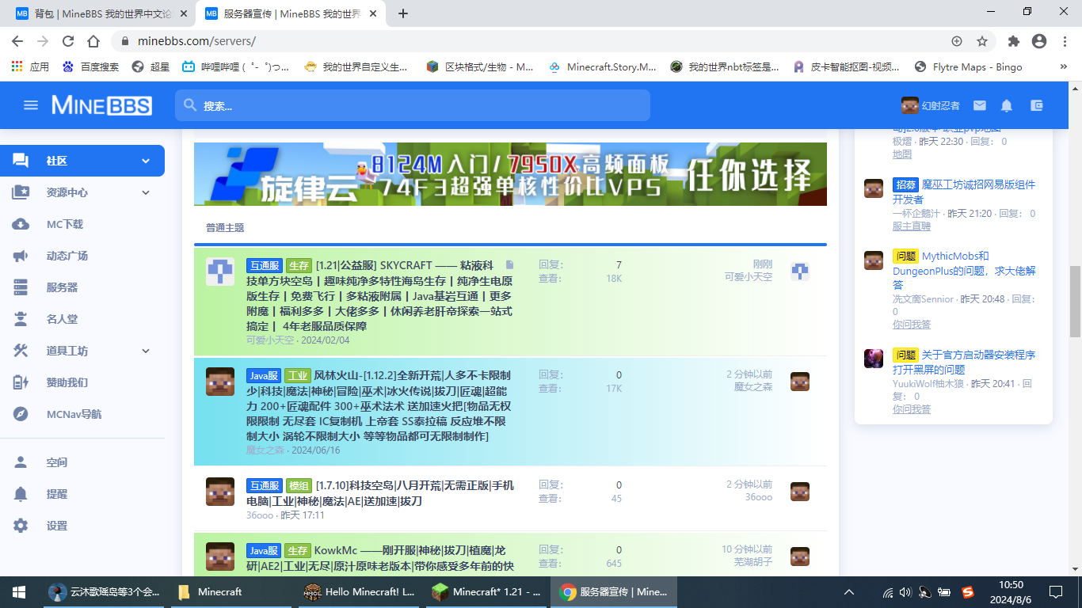Click the 互通服 tag on SKYCRAFT thread

pos(264,265)
